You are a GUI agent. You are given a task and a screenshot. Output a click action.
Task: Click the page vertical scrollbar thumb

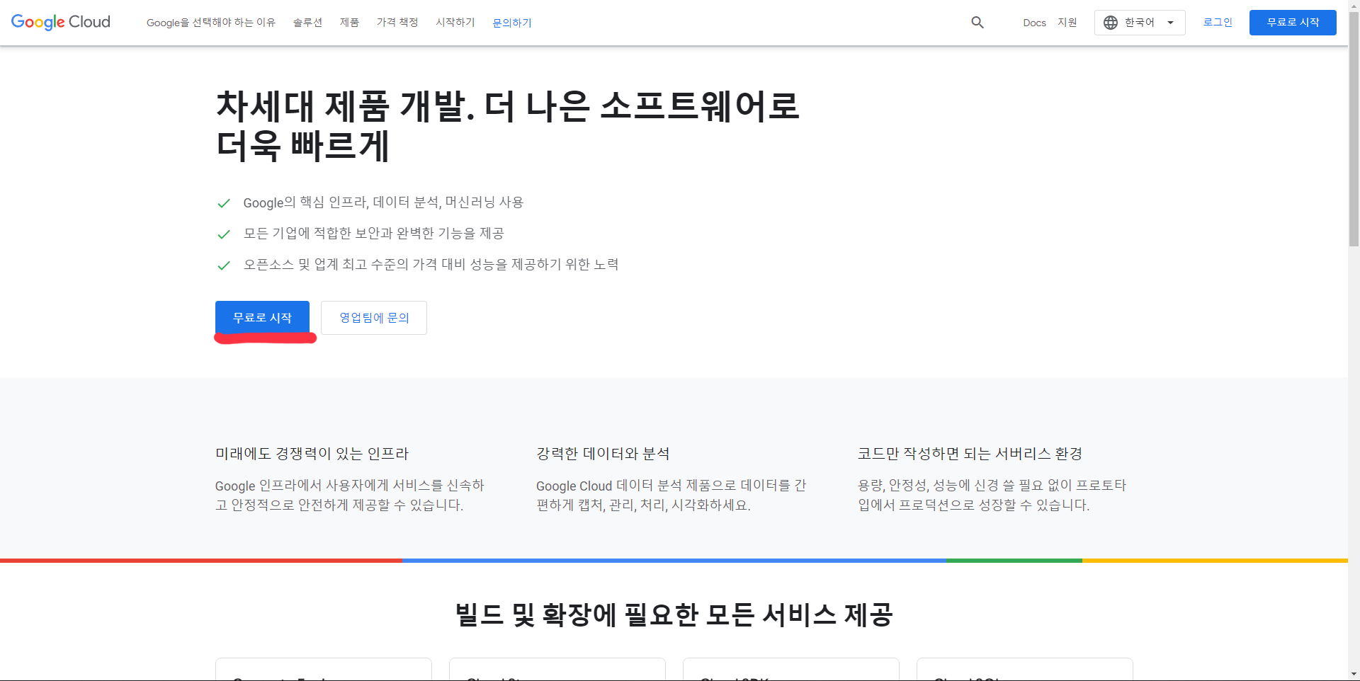(x=1354, y=129)
